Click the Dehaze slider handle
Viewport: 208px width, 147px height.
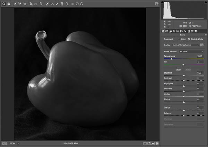(x=184, y=116)
